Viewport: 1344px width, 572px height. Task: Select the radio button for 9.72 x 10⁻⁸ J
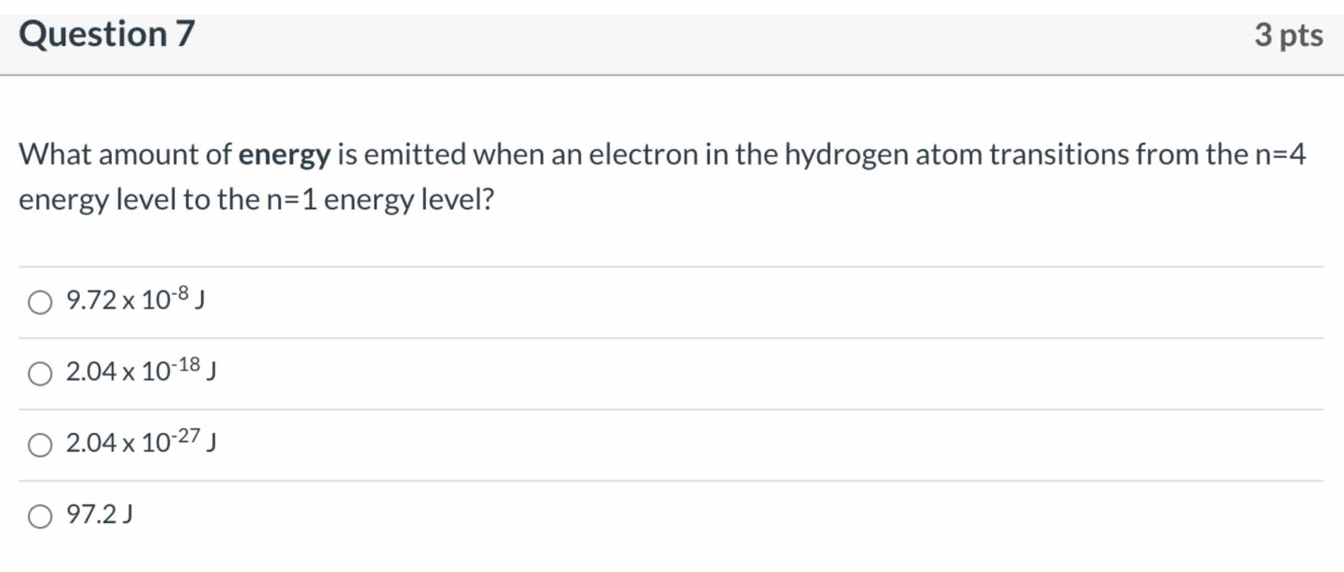(40, 303)
